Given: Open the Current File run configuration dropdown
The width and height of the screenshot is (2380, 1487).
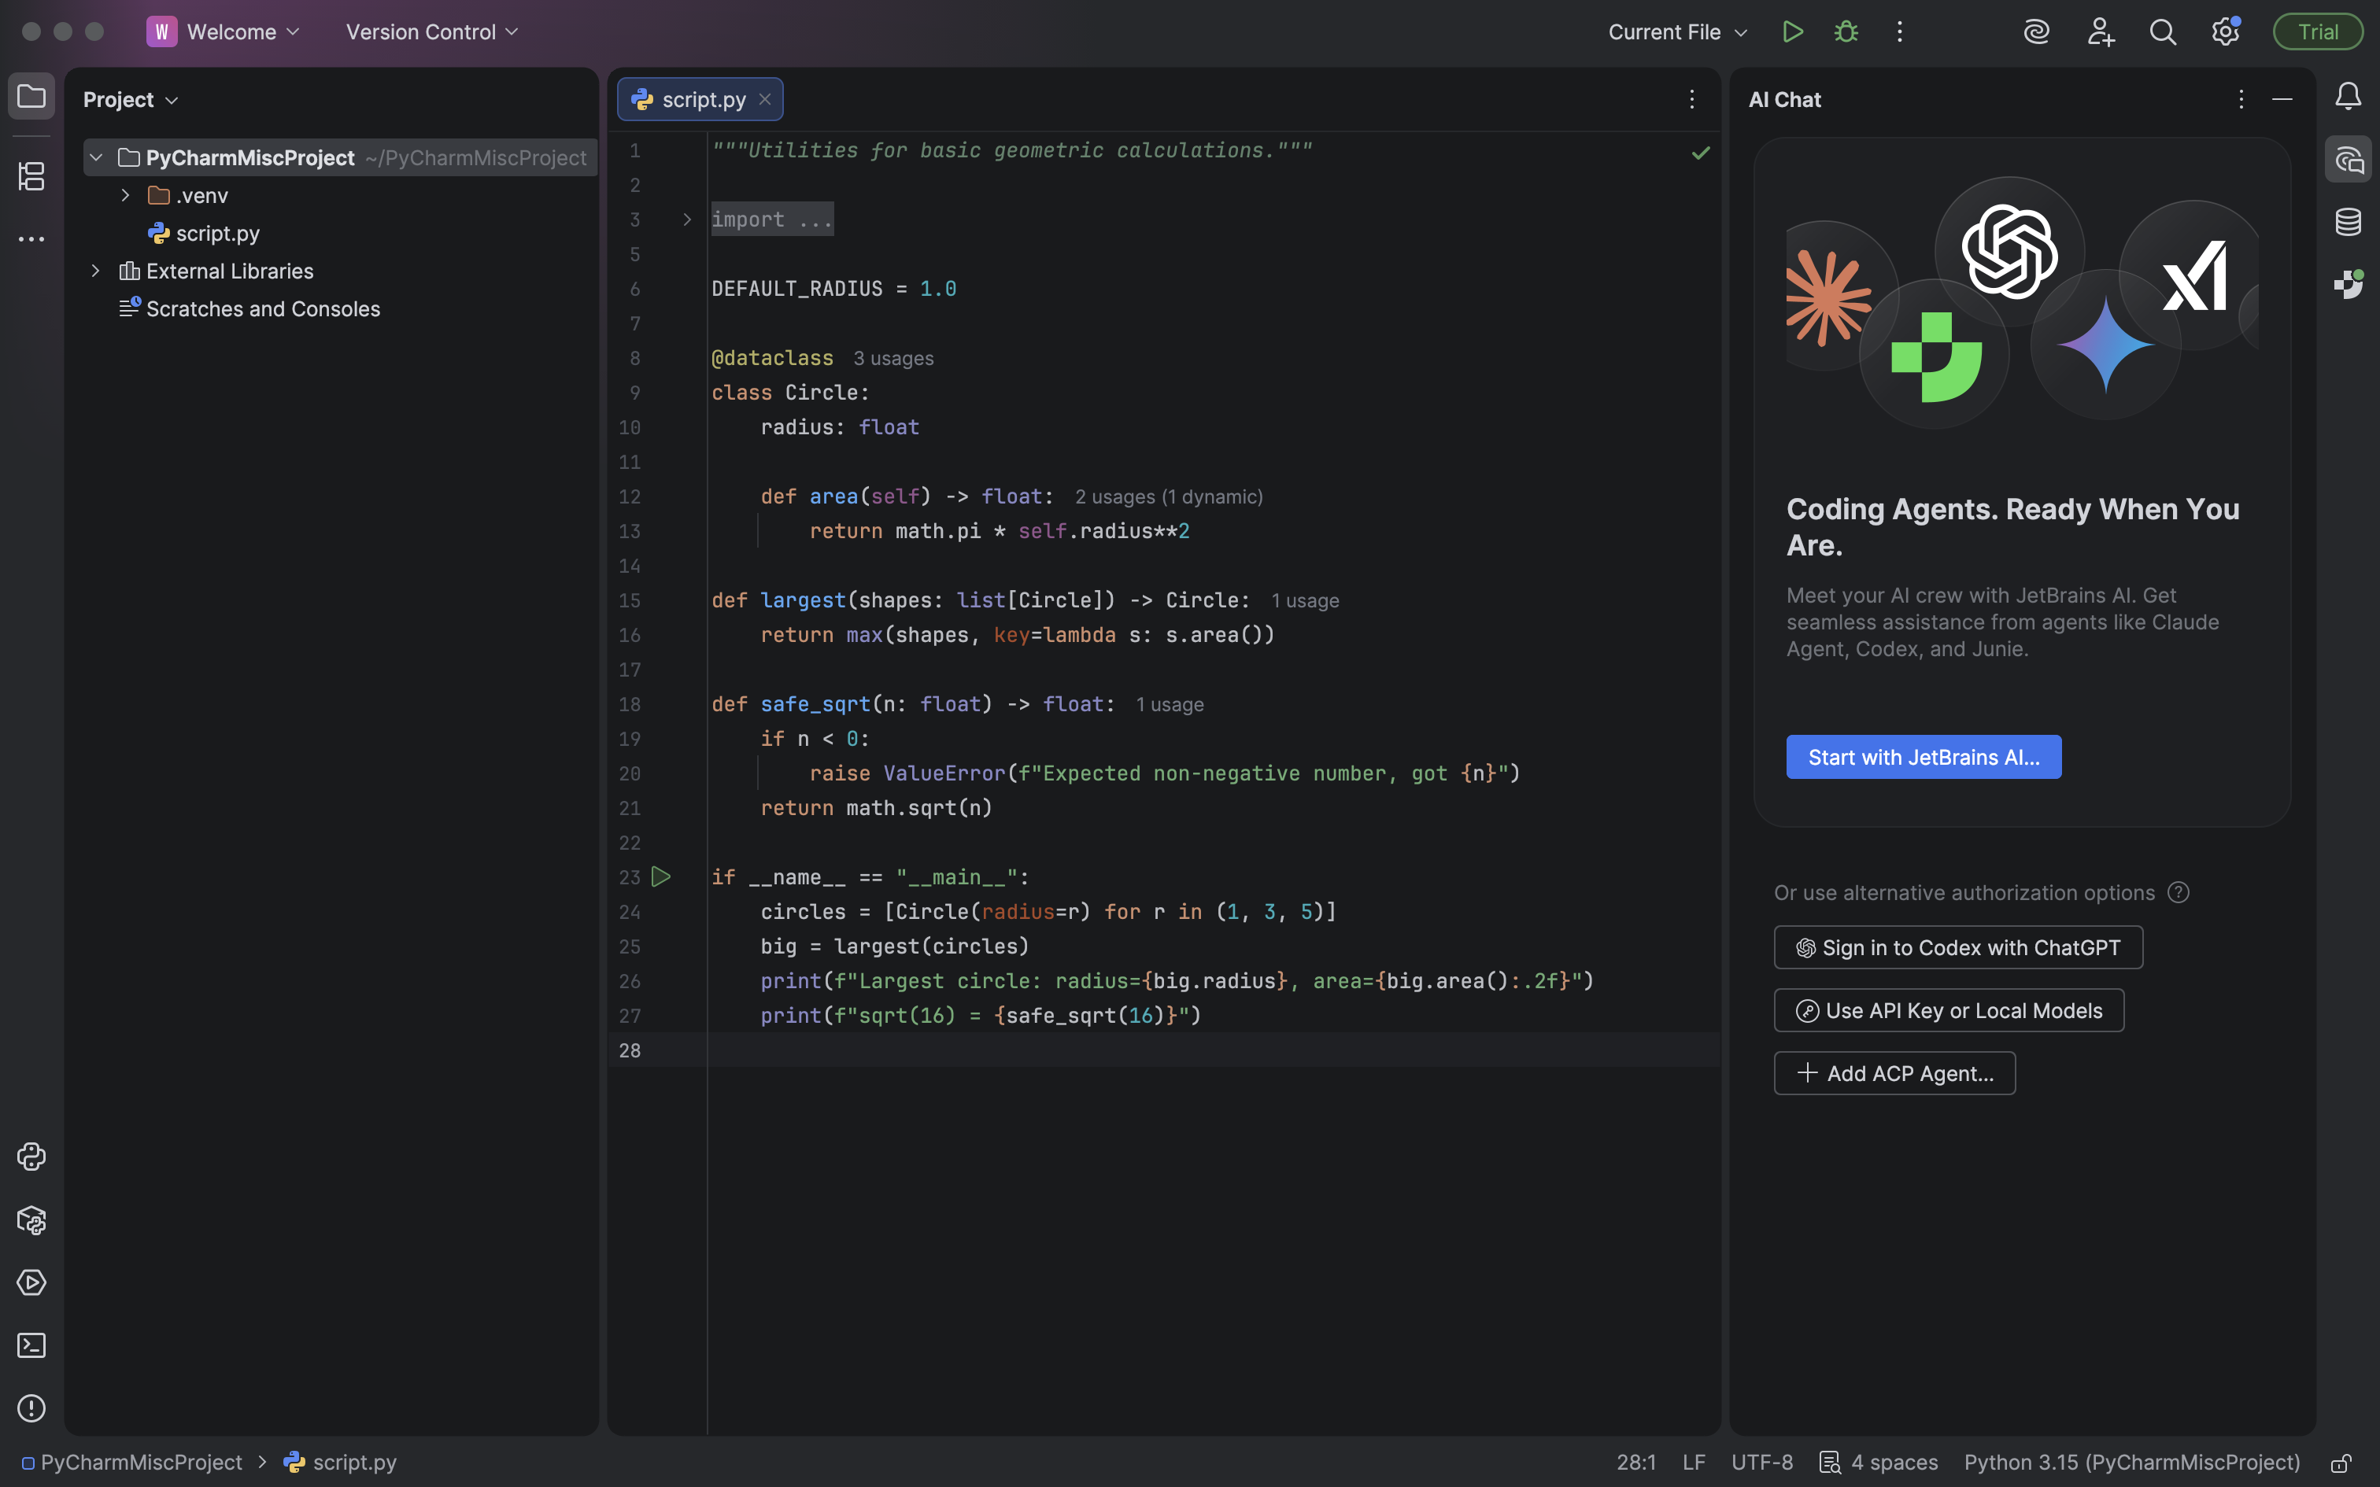Looking at the screenshot, I should coord(1678,31).
